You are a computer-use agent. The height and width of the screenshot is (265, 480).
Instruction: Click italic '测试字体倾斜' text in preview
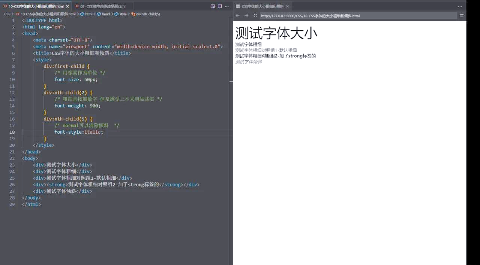click(249, 62)
